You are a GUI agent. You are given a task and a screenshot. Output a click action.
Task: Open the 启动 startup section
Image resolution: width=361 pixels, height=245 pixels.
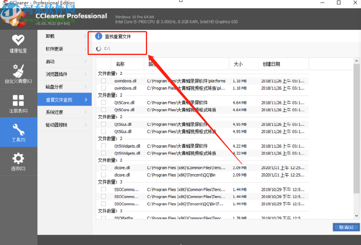(x=65, y=61)
